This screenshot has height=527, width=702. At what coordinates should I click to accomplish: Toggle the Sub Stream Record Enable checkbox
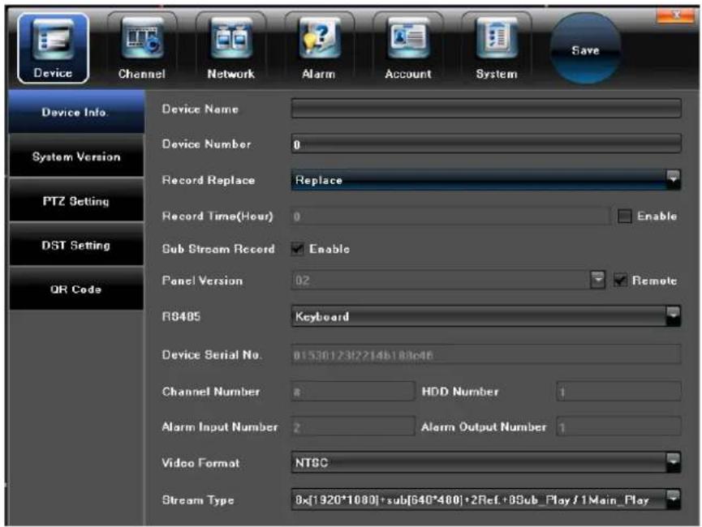click(298, 249)
